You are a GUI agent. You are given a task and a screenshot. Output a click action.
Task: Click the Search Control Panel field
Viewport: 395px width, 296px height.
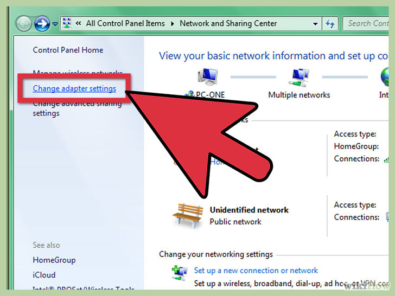366,23
